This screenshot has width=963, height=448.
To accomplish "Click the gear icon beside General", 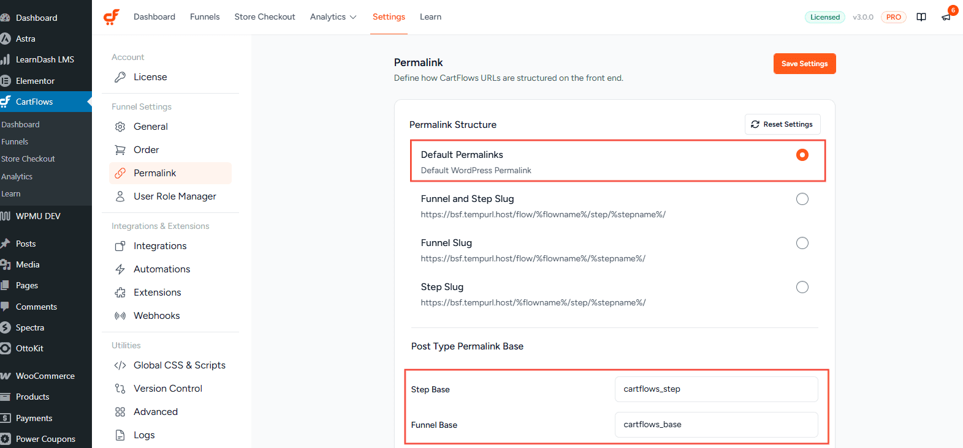I will click(x=120, y=127).
